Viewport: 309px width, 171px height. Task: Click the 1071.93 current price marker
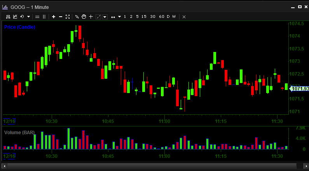point(300,89)
